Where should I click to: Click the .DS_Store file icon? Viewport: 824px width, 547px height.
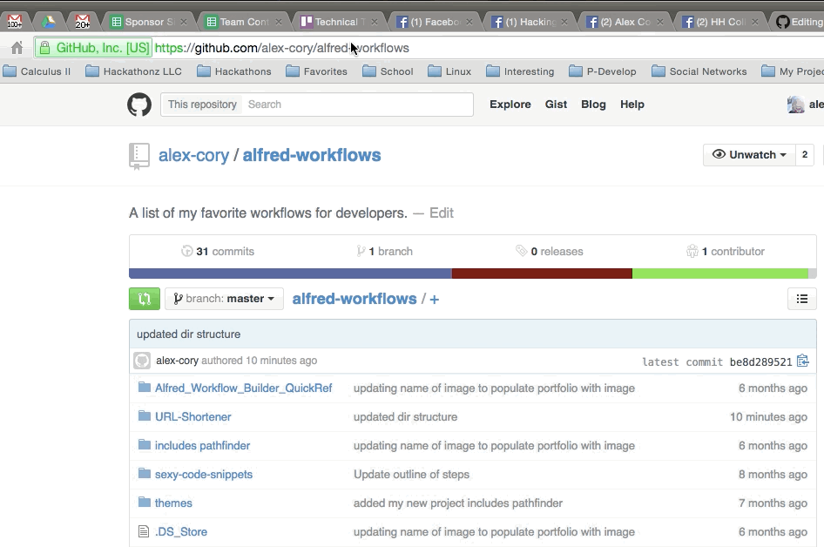pyautogui.click(x=144, y=531)
